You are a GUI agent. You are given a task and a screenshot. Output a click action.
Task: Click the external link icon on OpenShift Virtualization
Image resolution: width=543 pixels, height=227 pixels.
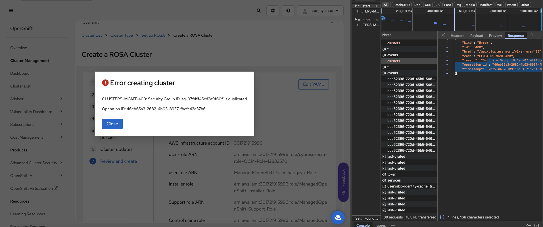(x=56, y=188)
